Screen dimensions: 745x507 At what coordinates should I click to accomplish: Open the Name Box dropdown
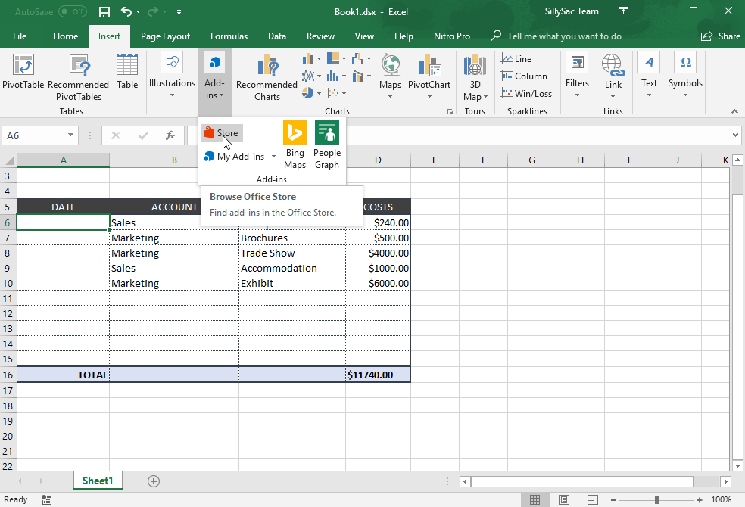pos(70,135)
